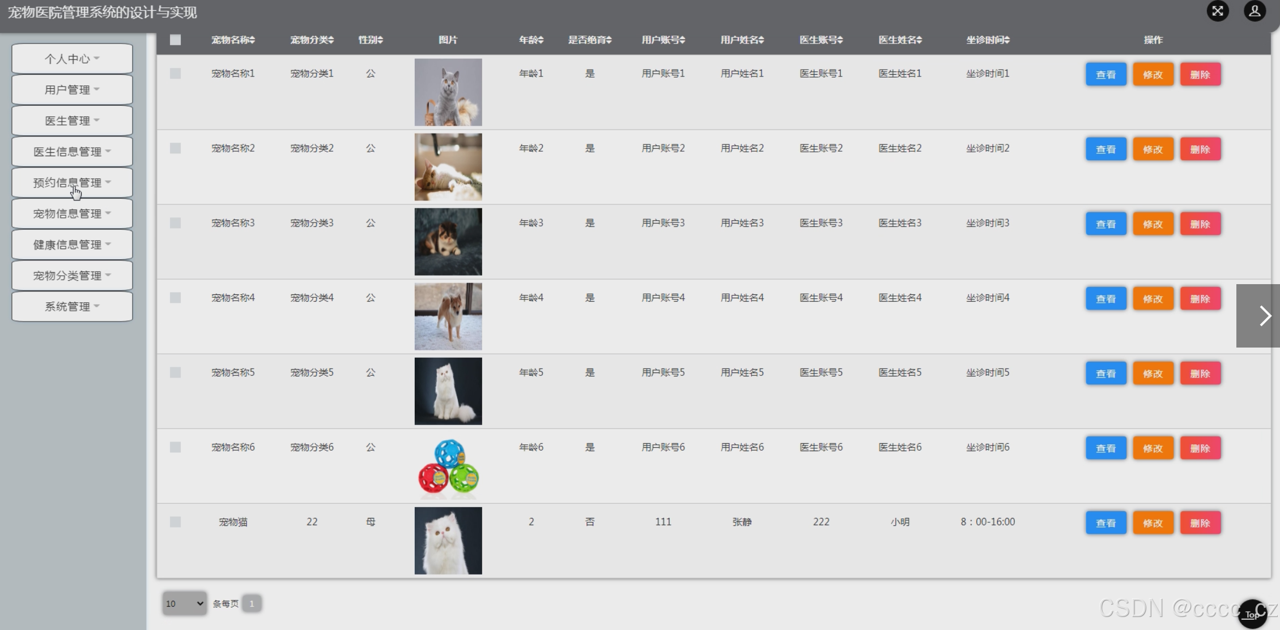Select the checkbox for 宠物猫 row

coord(175,522)
